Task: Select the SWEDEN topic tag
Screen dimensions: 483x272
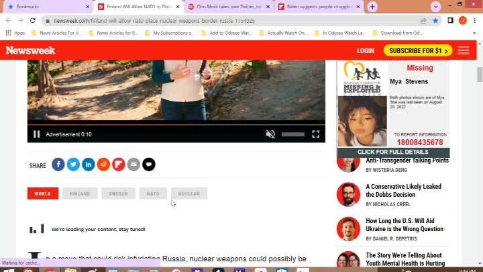Action: pyautogui.click(x=118, y=193)
